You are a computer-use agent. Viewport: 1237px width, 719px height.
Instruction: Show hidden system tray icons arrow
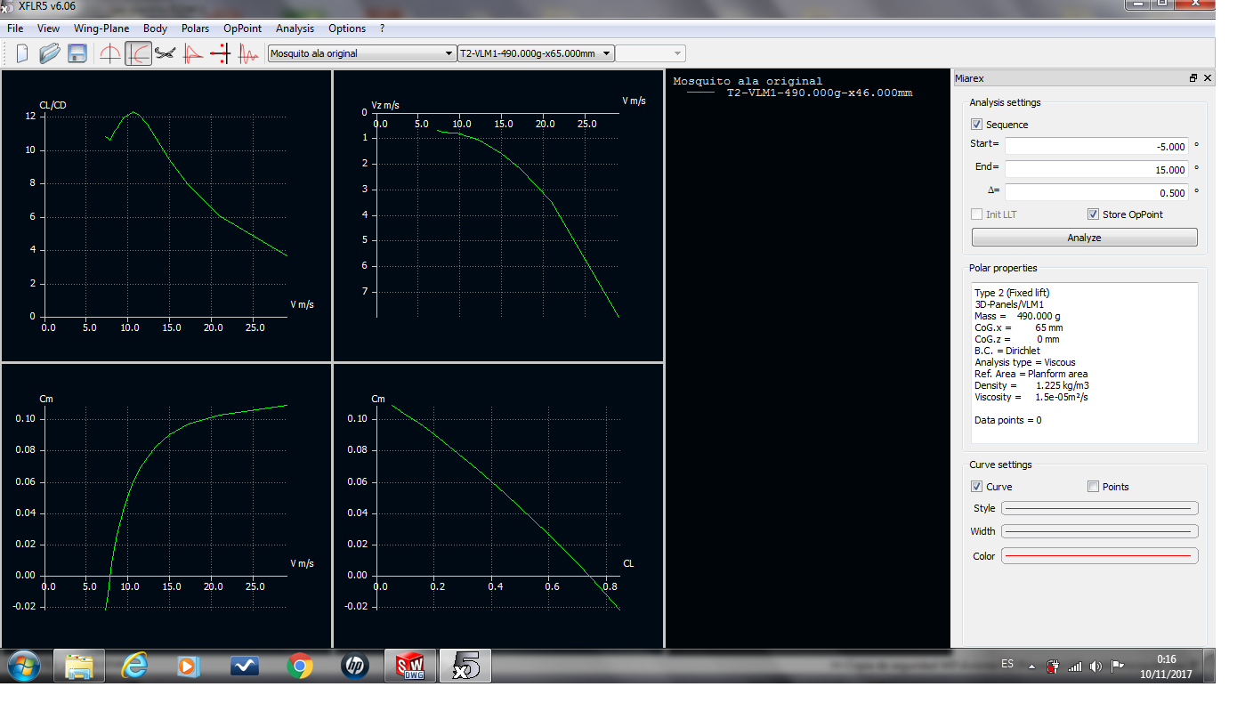[x=1031, y=666]
